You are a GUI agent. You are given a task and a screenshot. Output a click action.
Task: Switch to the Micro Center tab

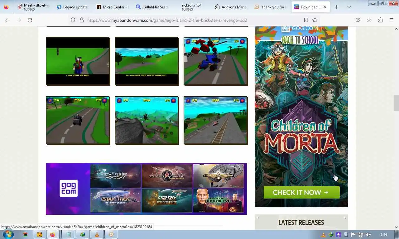[112, 7]
